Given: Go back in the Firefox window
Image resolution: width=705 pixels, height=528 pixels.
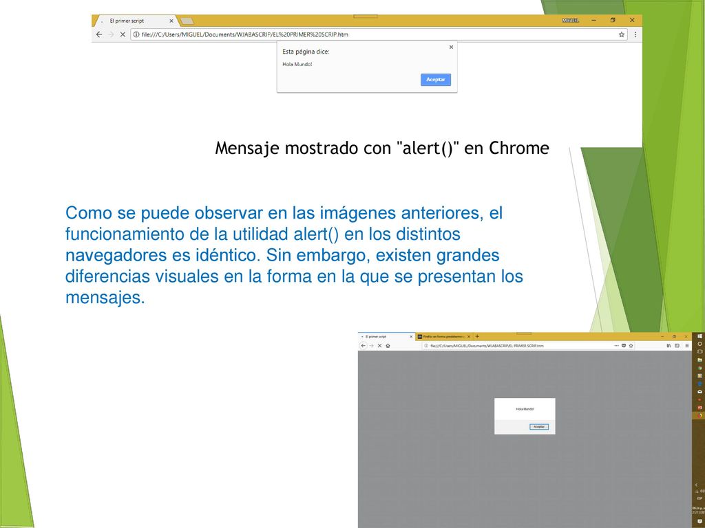Looking at the screenshot, I should [x=364, y=346].
